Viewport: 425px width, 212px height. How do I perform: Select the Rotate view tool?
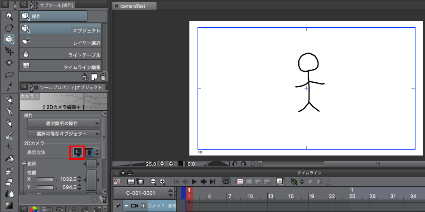pyautogui.click(x=10, y=28)
